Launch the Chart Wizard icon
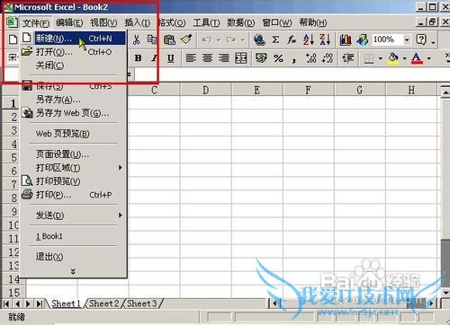 [346, 40]
